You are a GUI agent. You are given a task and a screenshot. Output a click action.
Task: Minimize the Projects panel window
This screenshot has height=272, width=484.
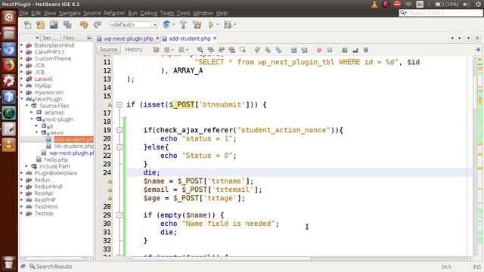tap(89, 38)
